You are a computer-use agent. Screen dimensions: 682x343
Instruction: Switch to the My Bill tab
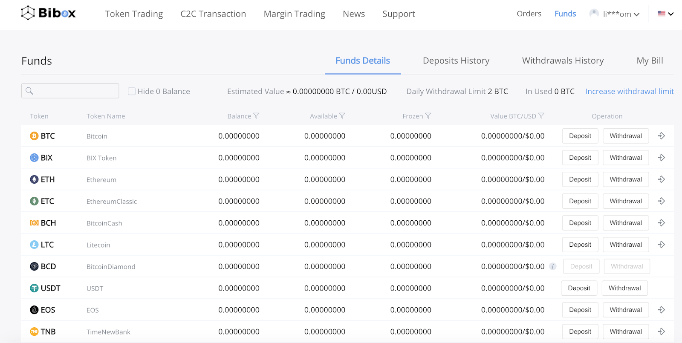(650, 61)
